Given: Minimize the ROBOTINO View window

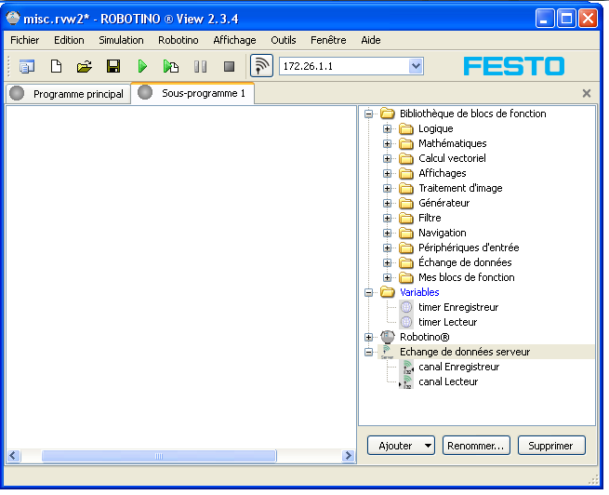Looking at the screenshot, I should click(x=545, y=19).
